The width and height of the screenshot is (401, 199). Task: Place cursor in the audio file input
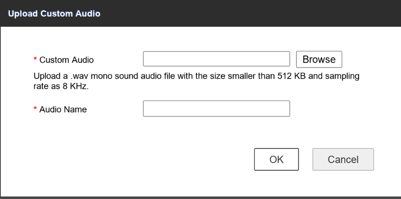216,59
